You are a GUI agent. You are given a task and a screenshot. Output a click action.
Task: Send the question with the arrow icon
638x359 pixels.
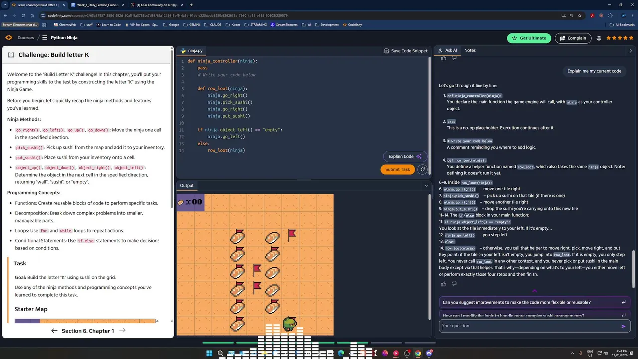[623, 326]
